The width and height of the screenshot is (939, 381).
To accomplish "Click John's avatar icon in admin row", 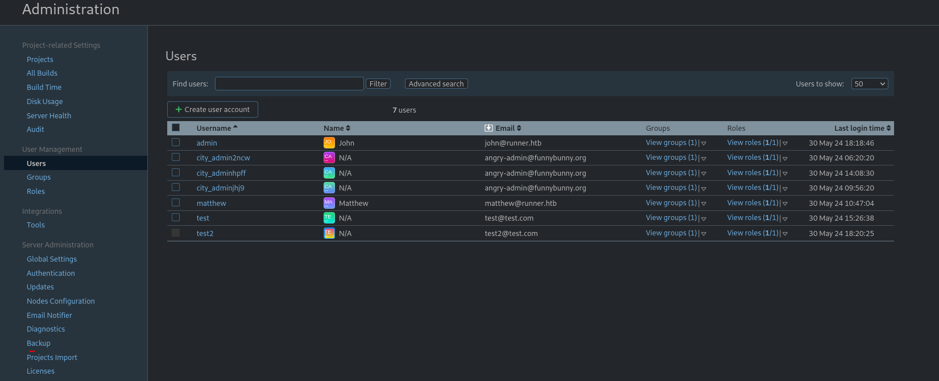I will pyautogui.click(x=329, y=143).
